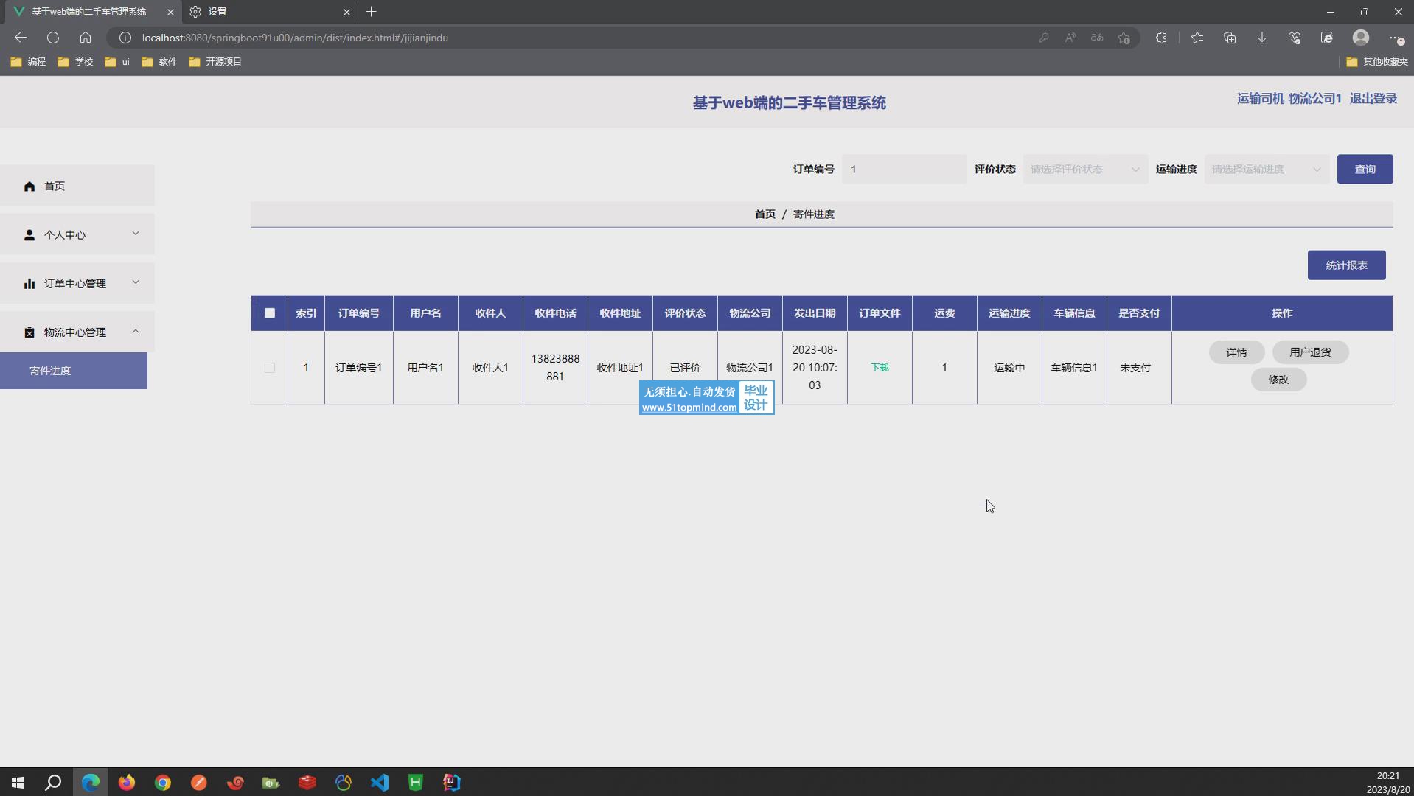Add page to favorites star icon
This screenshot has height=796, width=1414.
(x=1124, y=38)
